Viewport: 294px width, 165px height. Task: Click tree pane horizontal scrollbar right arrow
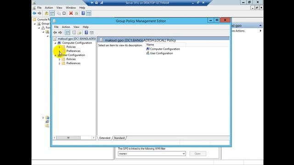point(94,137)
